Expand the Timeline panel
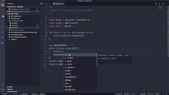169x95 pixels. (22, 89)
